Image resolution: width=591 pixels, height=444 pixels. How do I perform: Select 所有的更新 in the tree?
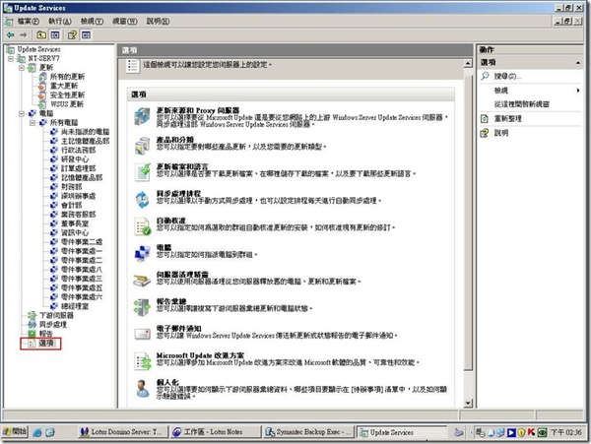click(x=67, y=77)
